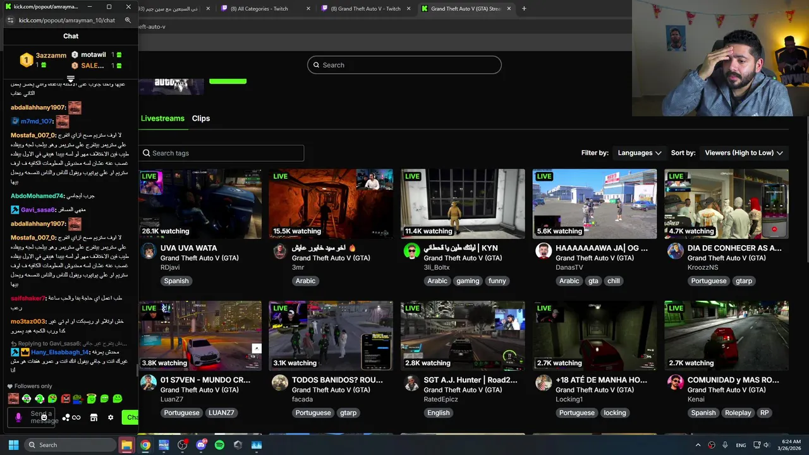Click the ENG language indicator in tray
809x455 pixels.
pos(741,445)
